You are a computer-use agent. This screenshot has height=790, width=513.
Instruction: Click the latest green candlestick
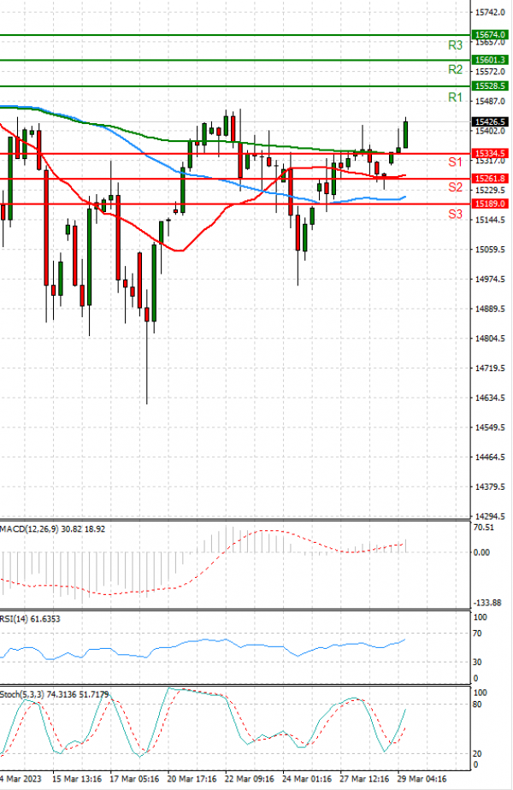[406, 133]
